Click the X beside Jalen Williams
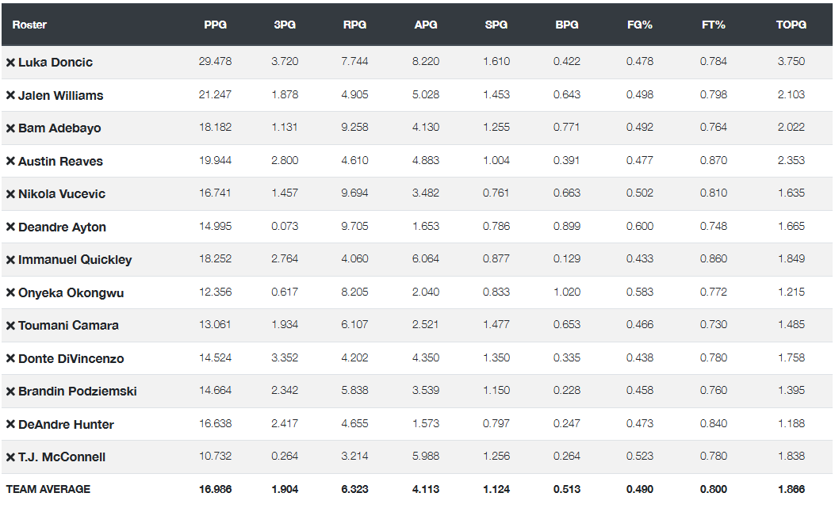Viewport: 835px width, 512px height. coord(10,95)
